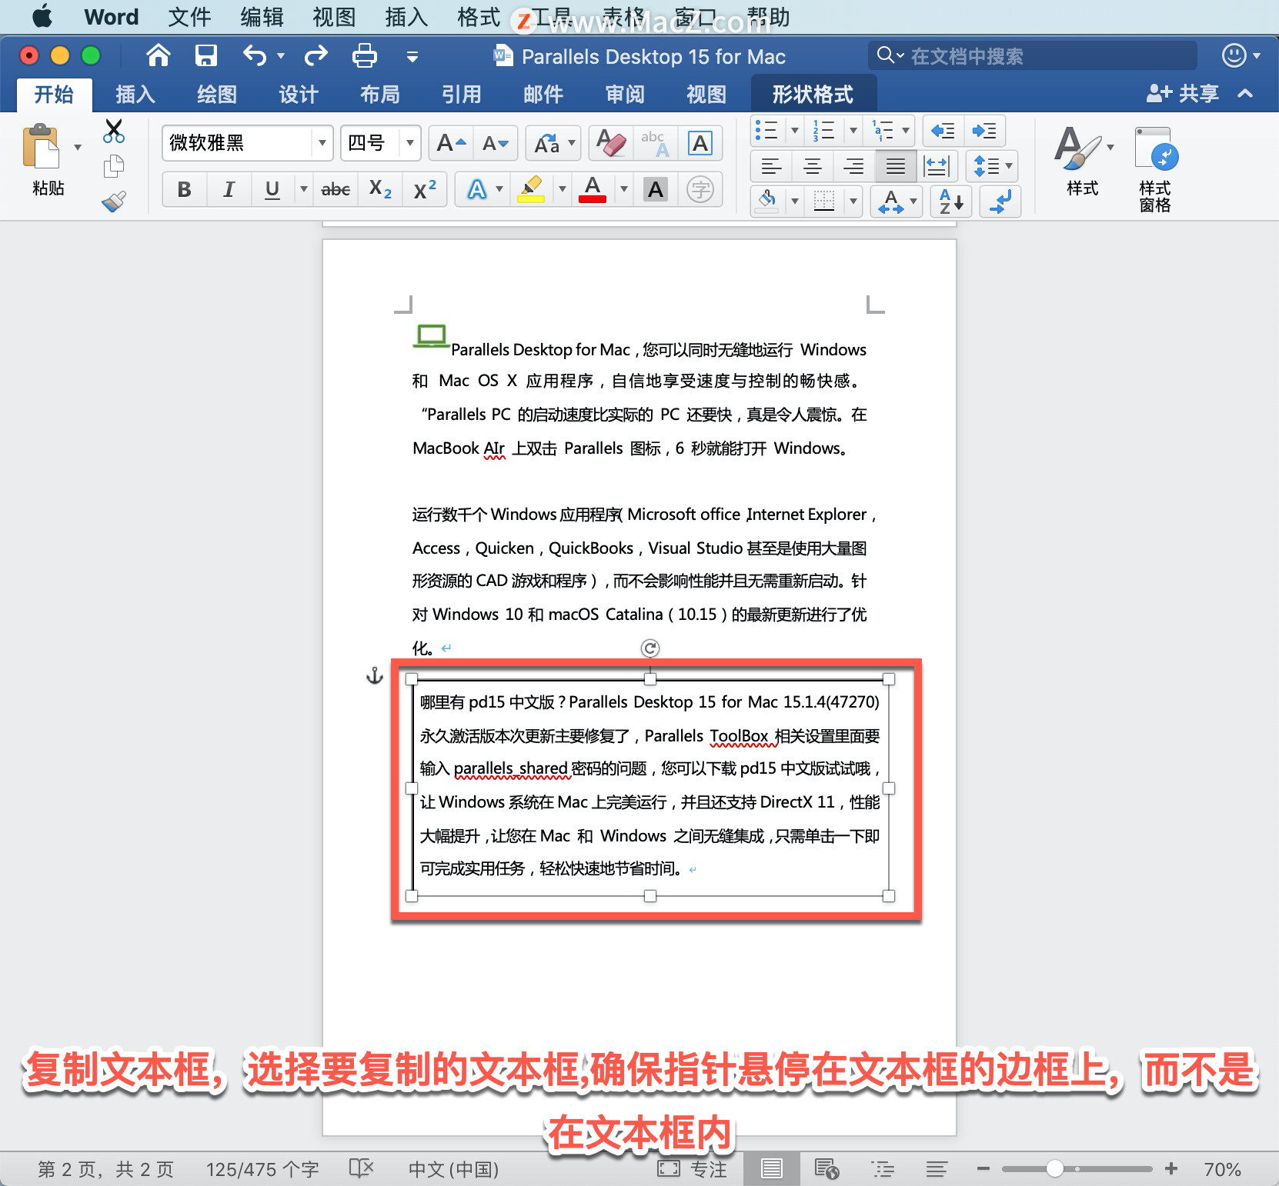
Task: Open the Styles Pane
Action: tap(1155, 169)
